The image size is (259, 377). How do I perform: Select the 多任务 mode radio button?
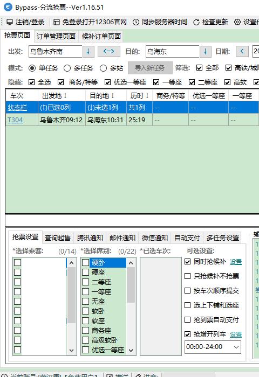pyautogui.click(x=67, y=68)
